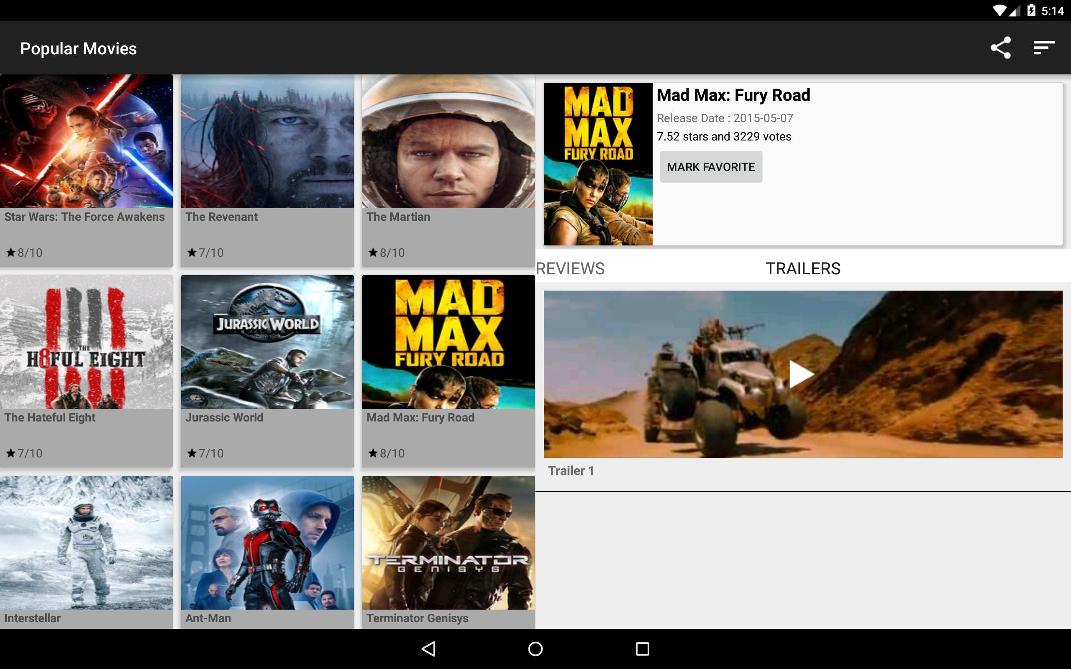
Task: Tap the share icon in the toolbar
Action: coord(1001,48)
